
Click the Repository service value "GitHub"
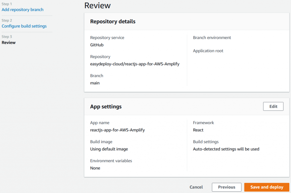click(x=97, y=45)
